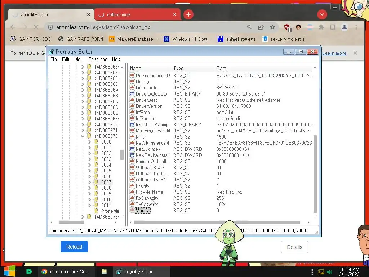This screenshot has height=277, width=369.
Task: Expand the 0007 registry subkey
Action: pos(89,182)
